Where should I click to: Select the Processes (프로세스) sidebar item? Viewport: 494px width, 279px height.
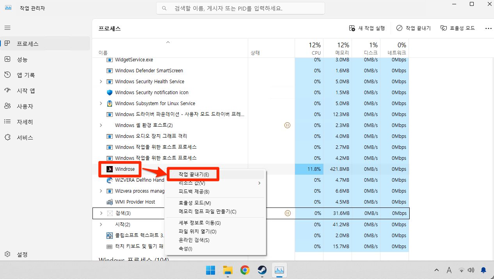[45, 44]
